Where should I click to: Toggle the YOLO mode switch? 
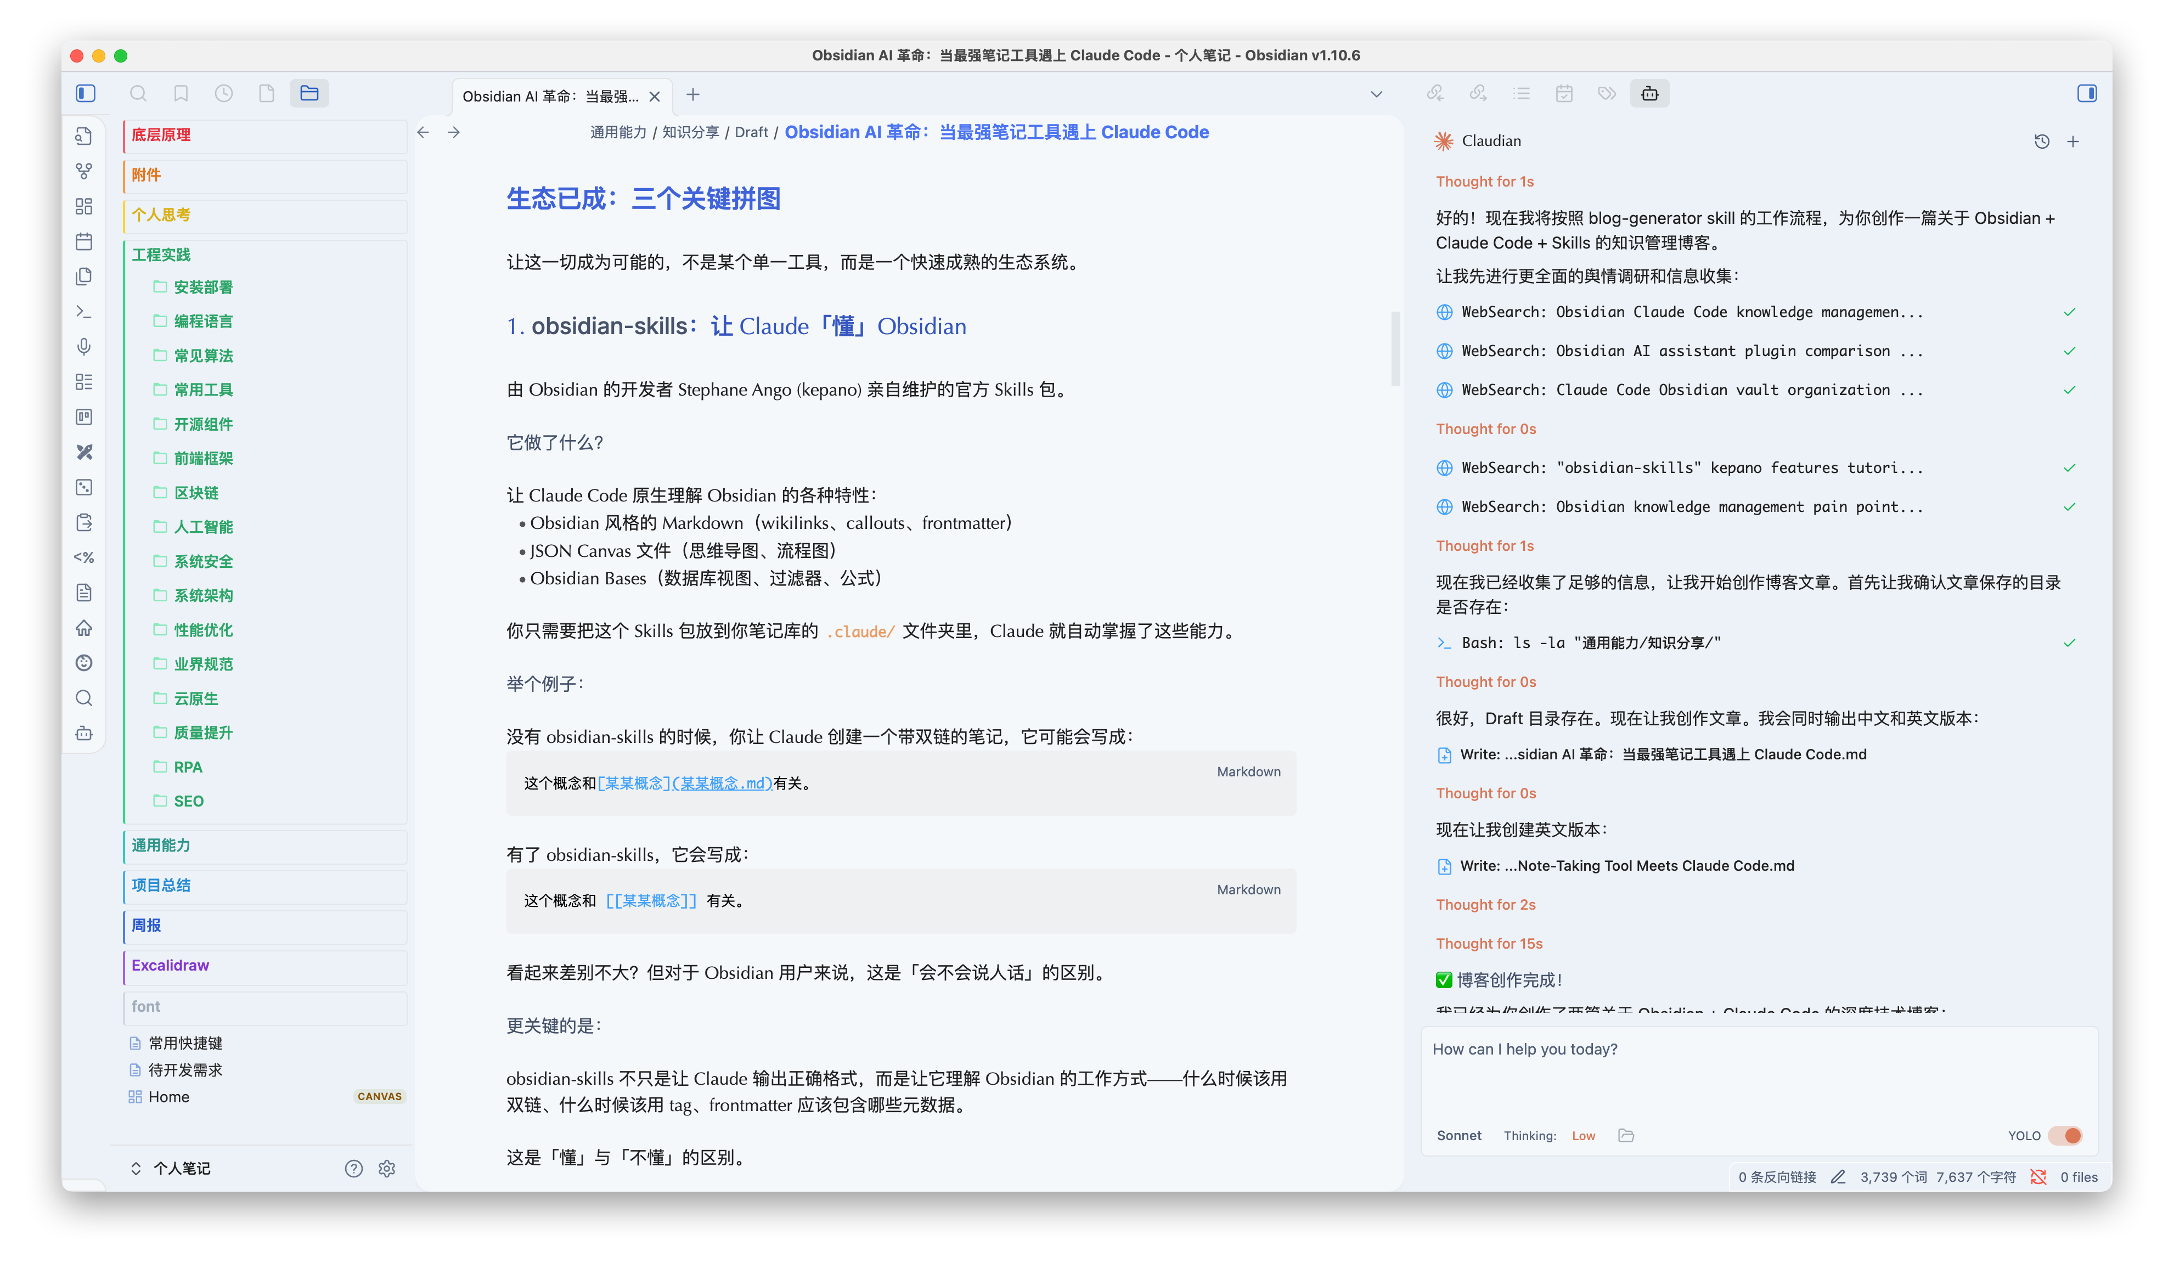click(x=2065, y=1135)
